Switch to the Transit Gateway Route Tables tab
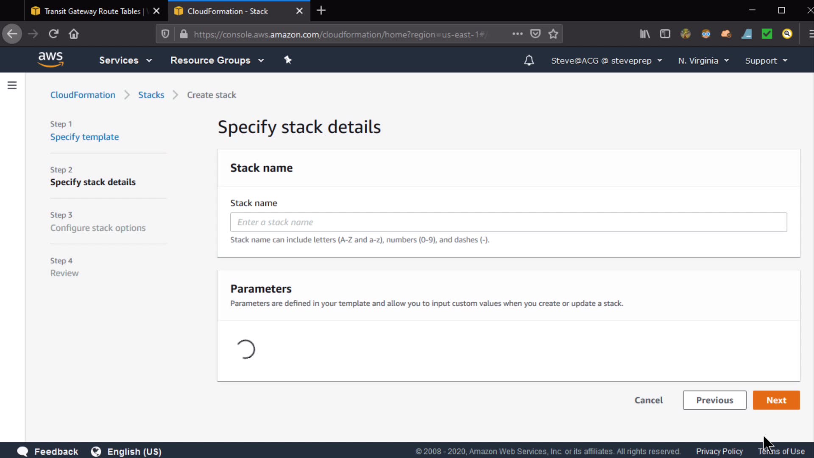This screenshot has height=458, width=814. click(x=92, y=11)
